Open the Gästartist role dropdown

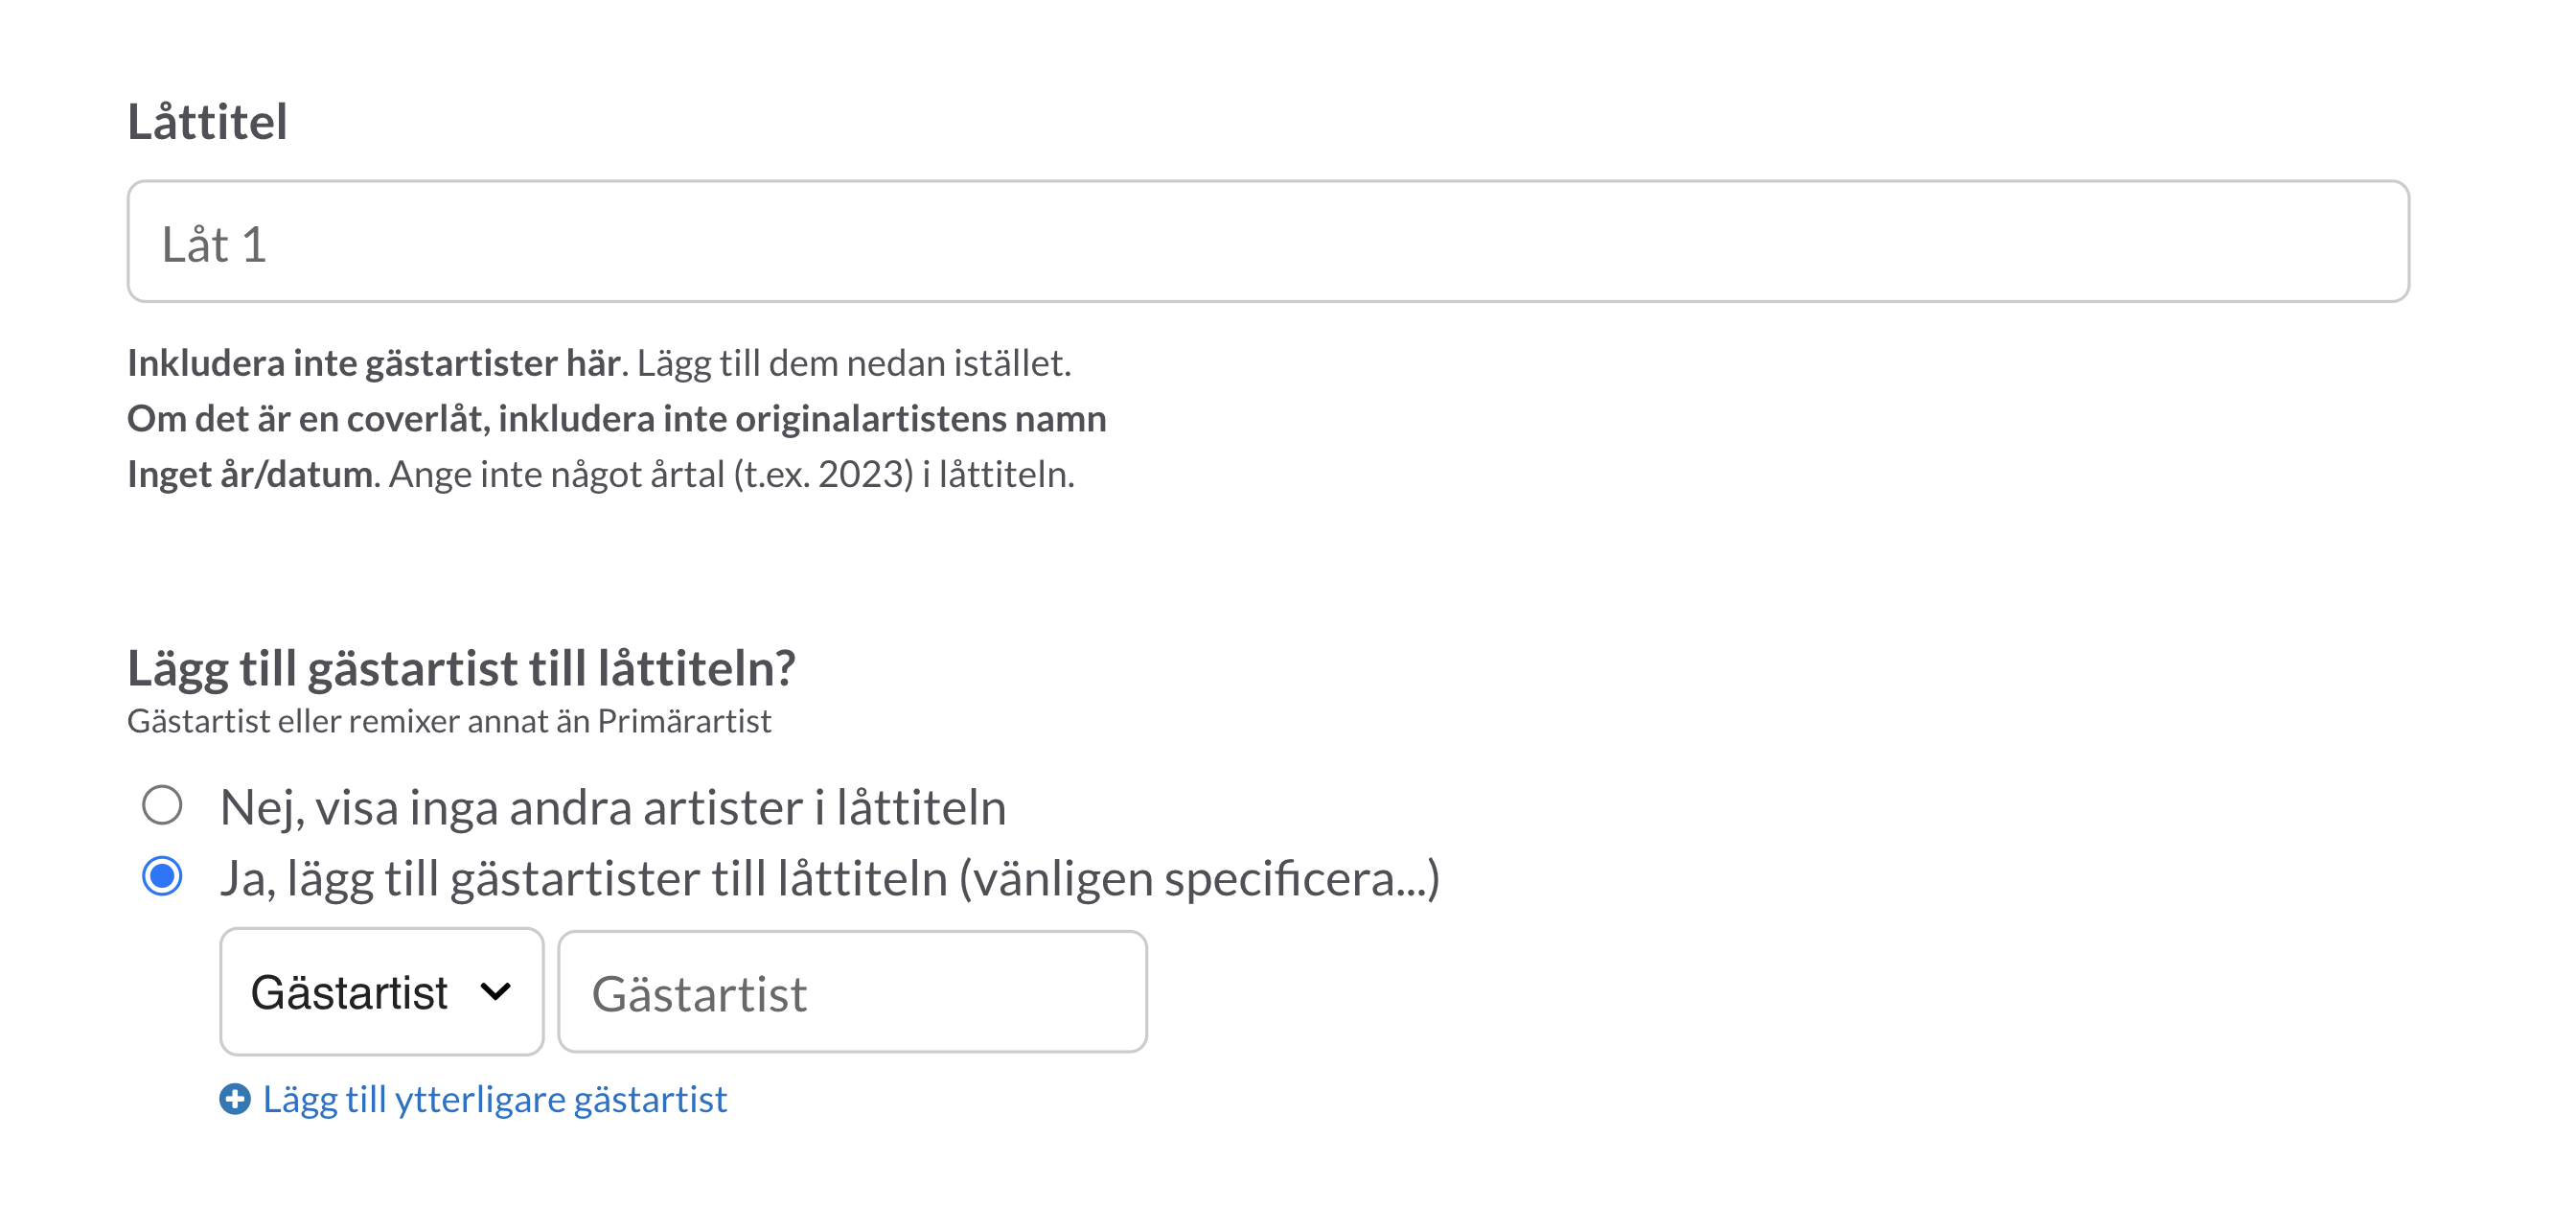tap(382, 992)
